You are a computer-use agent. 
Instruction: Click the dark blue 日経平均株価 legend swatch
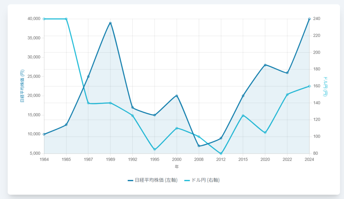coord(130,180)
